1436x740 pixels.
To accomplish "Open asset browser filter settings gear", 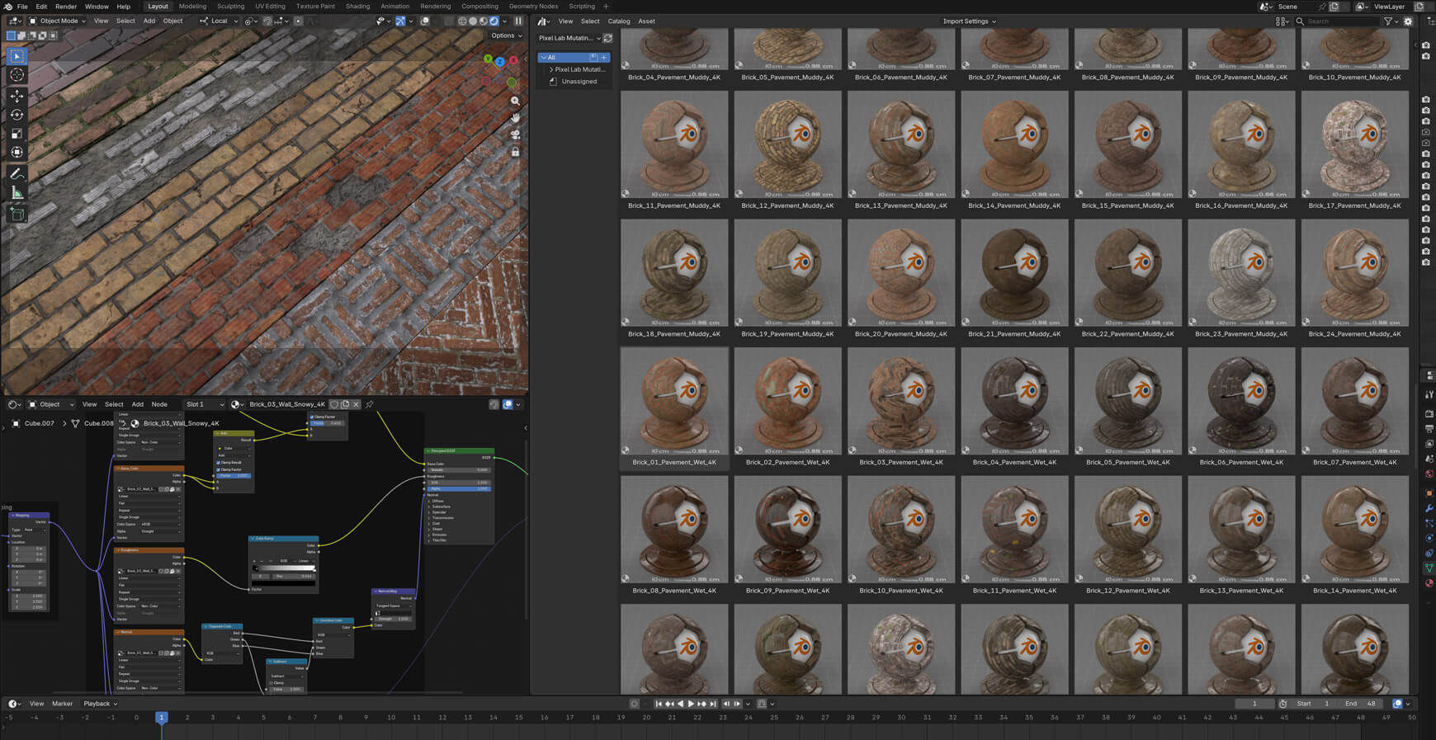I will (1408, 21).
